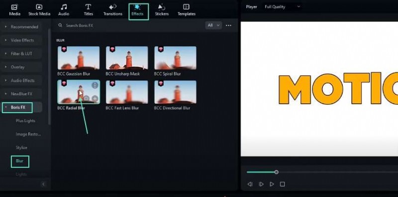Image resolution: width=398 pixels, height=197 pixels.
Task: Click the premium gem badge on BCC Unsharp Mask
Action: [112, 49]
